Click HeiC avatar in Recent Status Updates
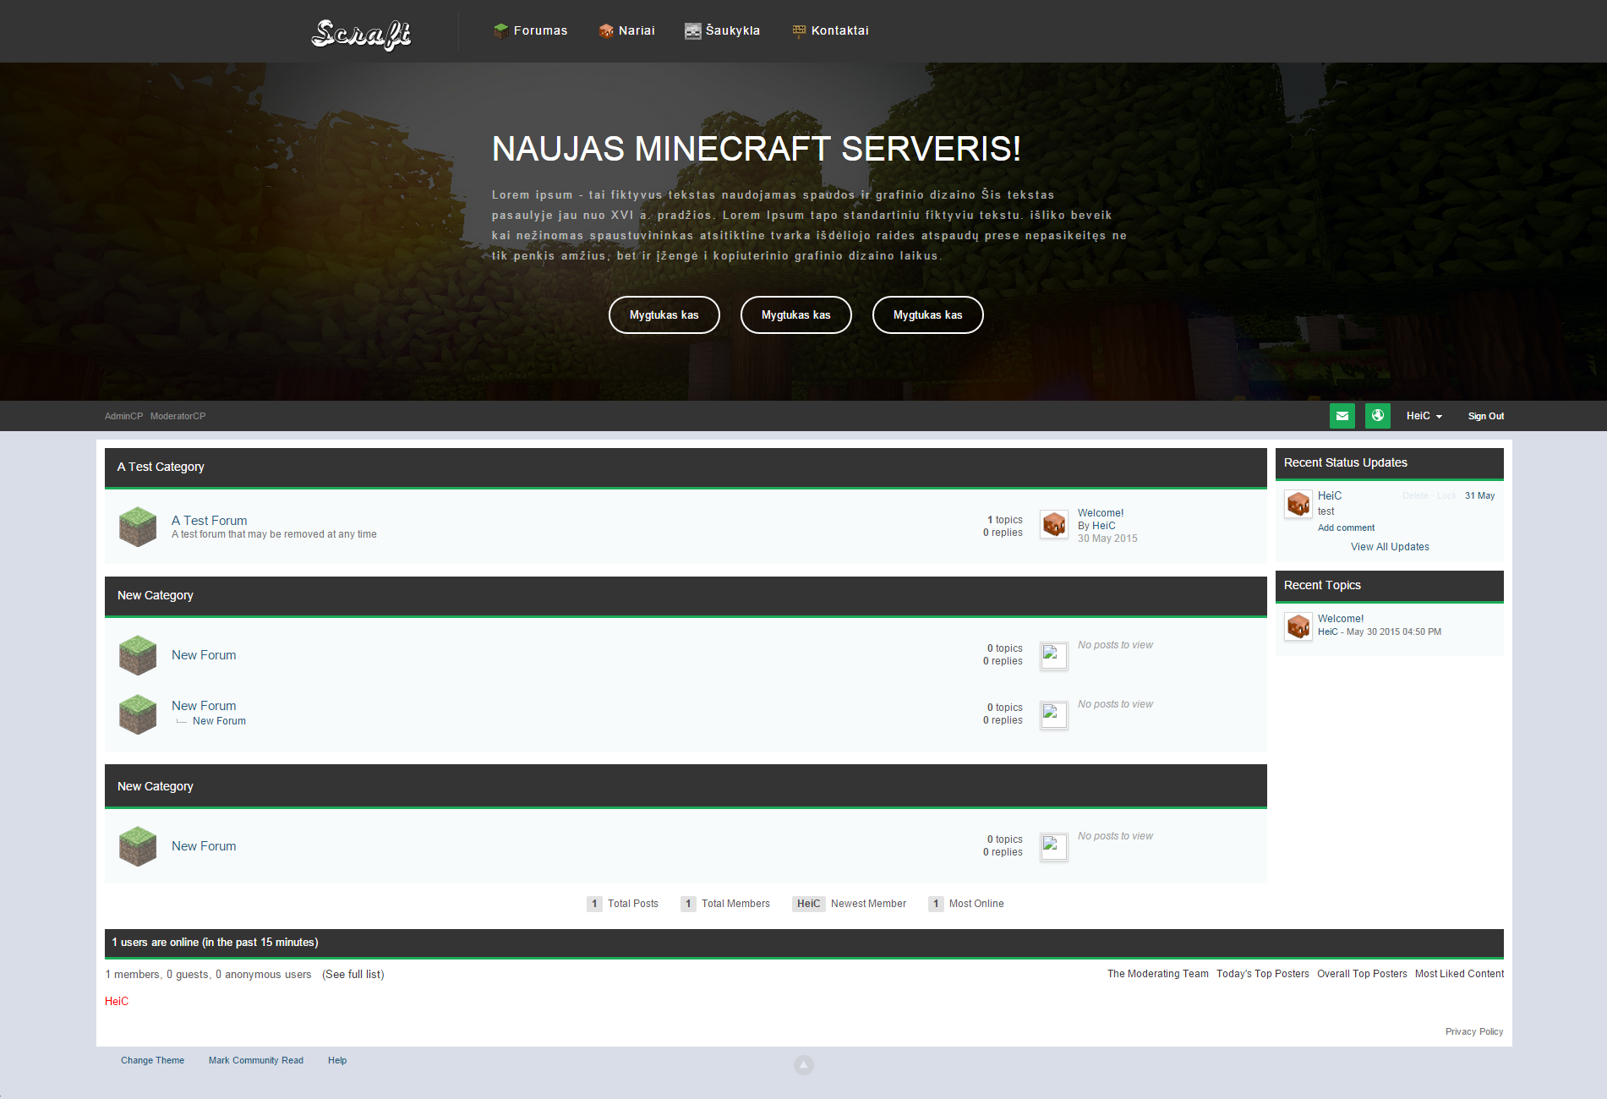The height and width of the screenshot is (1099, 1607). pos(1298,505)
